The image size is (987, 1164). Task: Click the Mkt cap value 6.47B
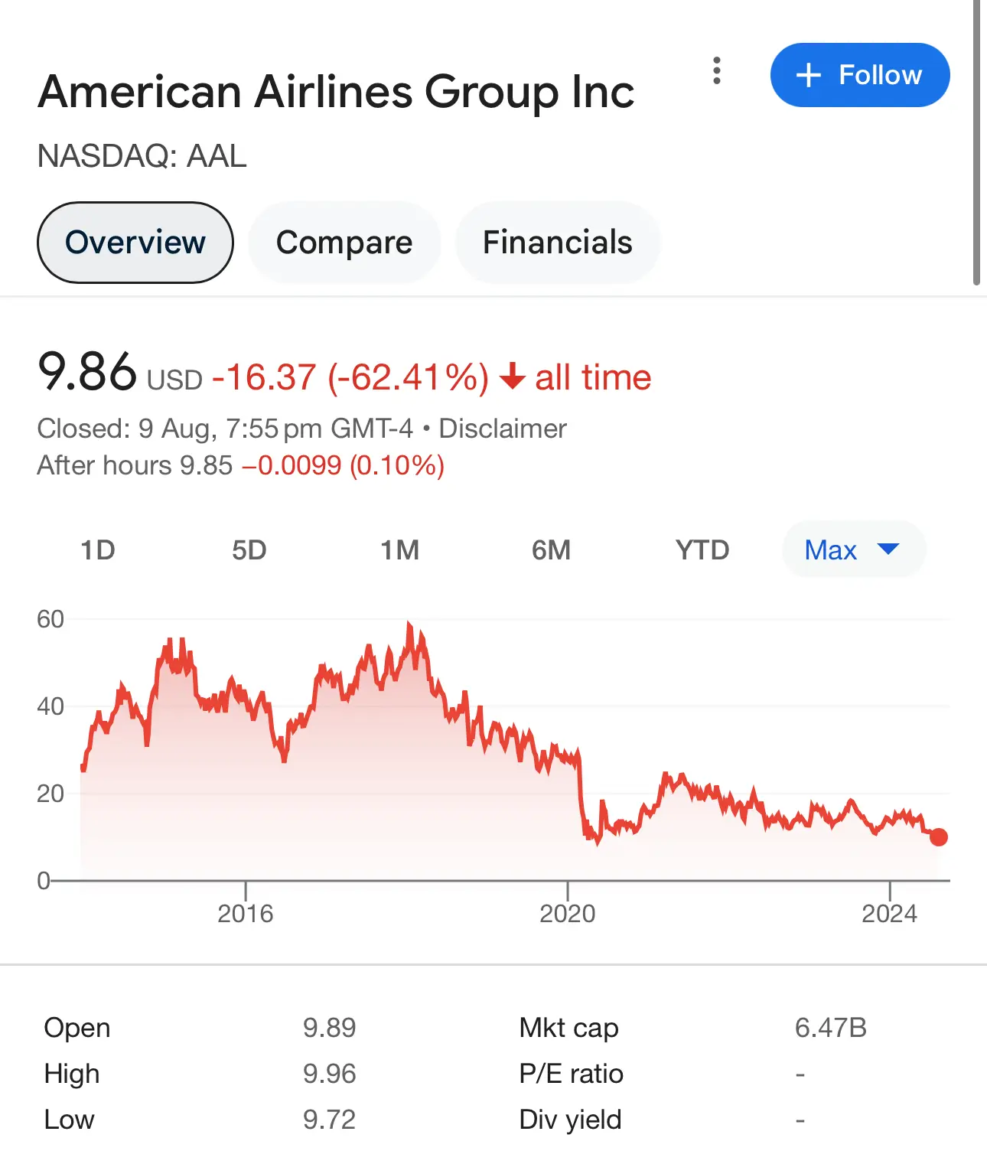click(830, 1028)
